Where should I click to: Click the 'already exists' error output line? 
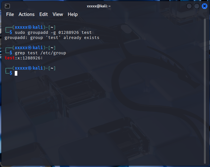click(52, 38)
